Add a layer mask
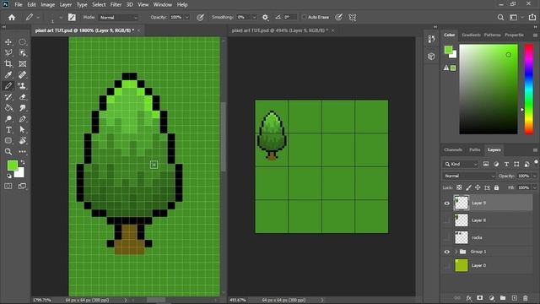Viewport: 540px width, 304px height. 480,298
